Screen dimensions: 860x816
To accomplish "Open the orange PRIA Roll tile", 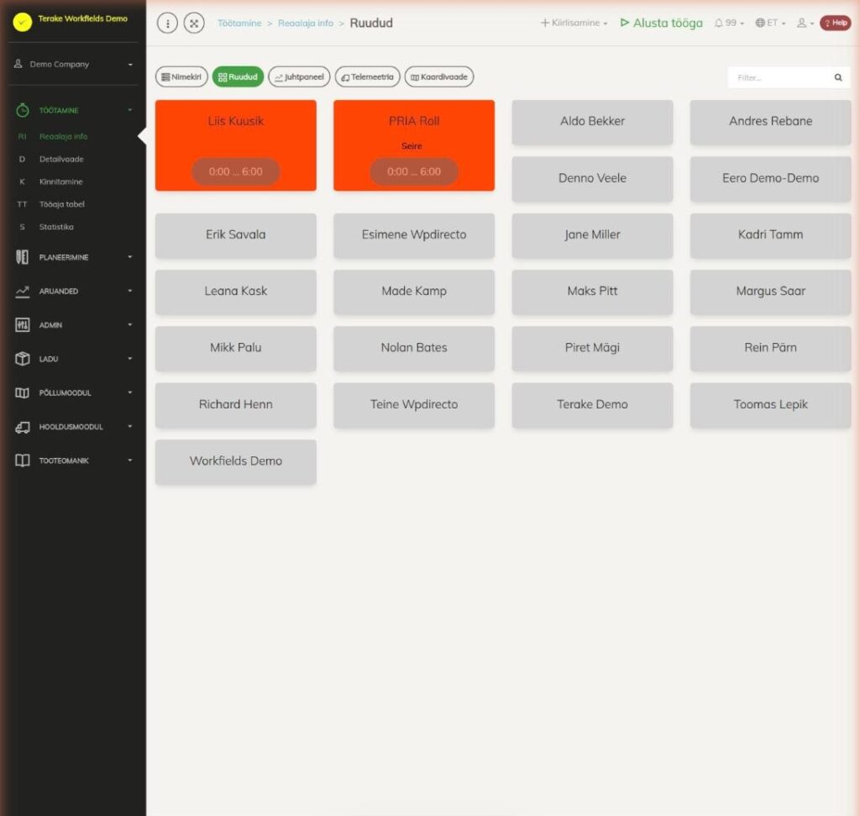I will pyautogui.click(x=414, y=145).
